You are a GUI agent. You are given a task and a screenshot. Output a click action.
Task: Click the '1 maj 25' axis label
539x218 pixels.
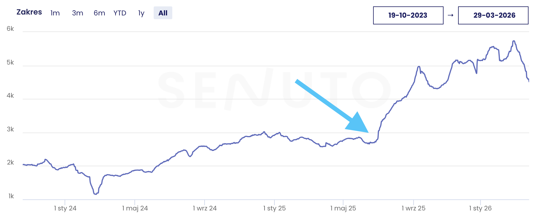coord(343,208)
